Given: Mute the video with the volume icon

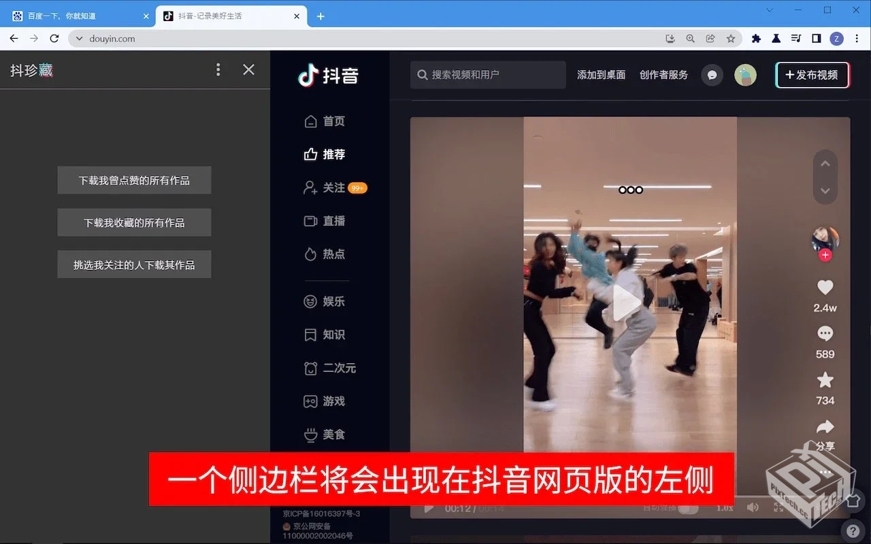Looking at the screenshot, I should (x=753, y=507).
